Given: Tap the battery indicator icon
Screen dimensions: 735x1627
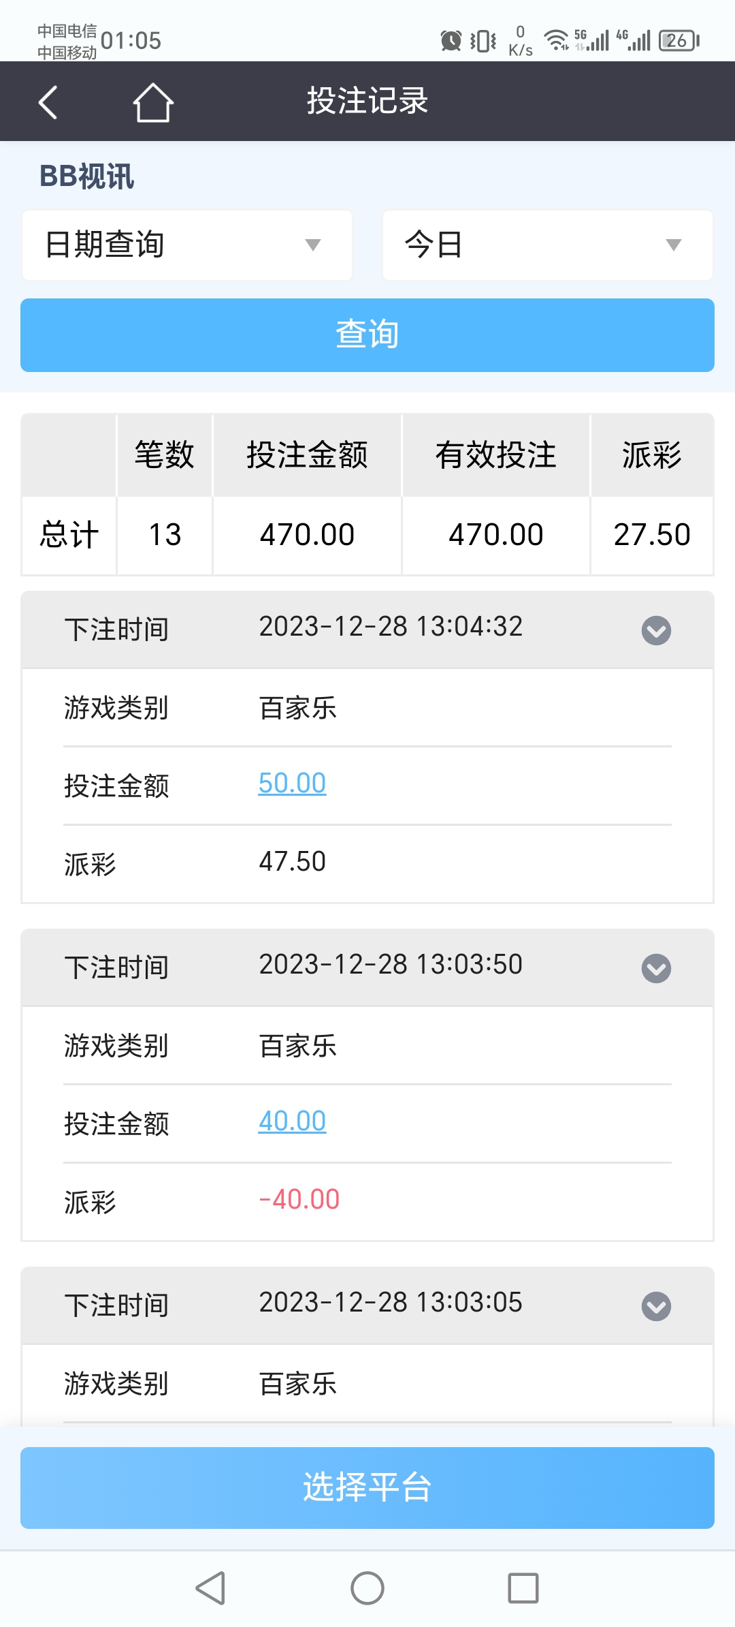Looking at the screenshot, I should (679, 41).
